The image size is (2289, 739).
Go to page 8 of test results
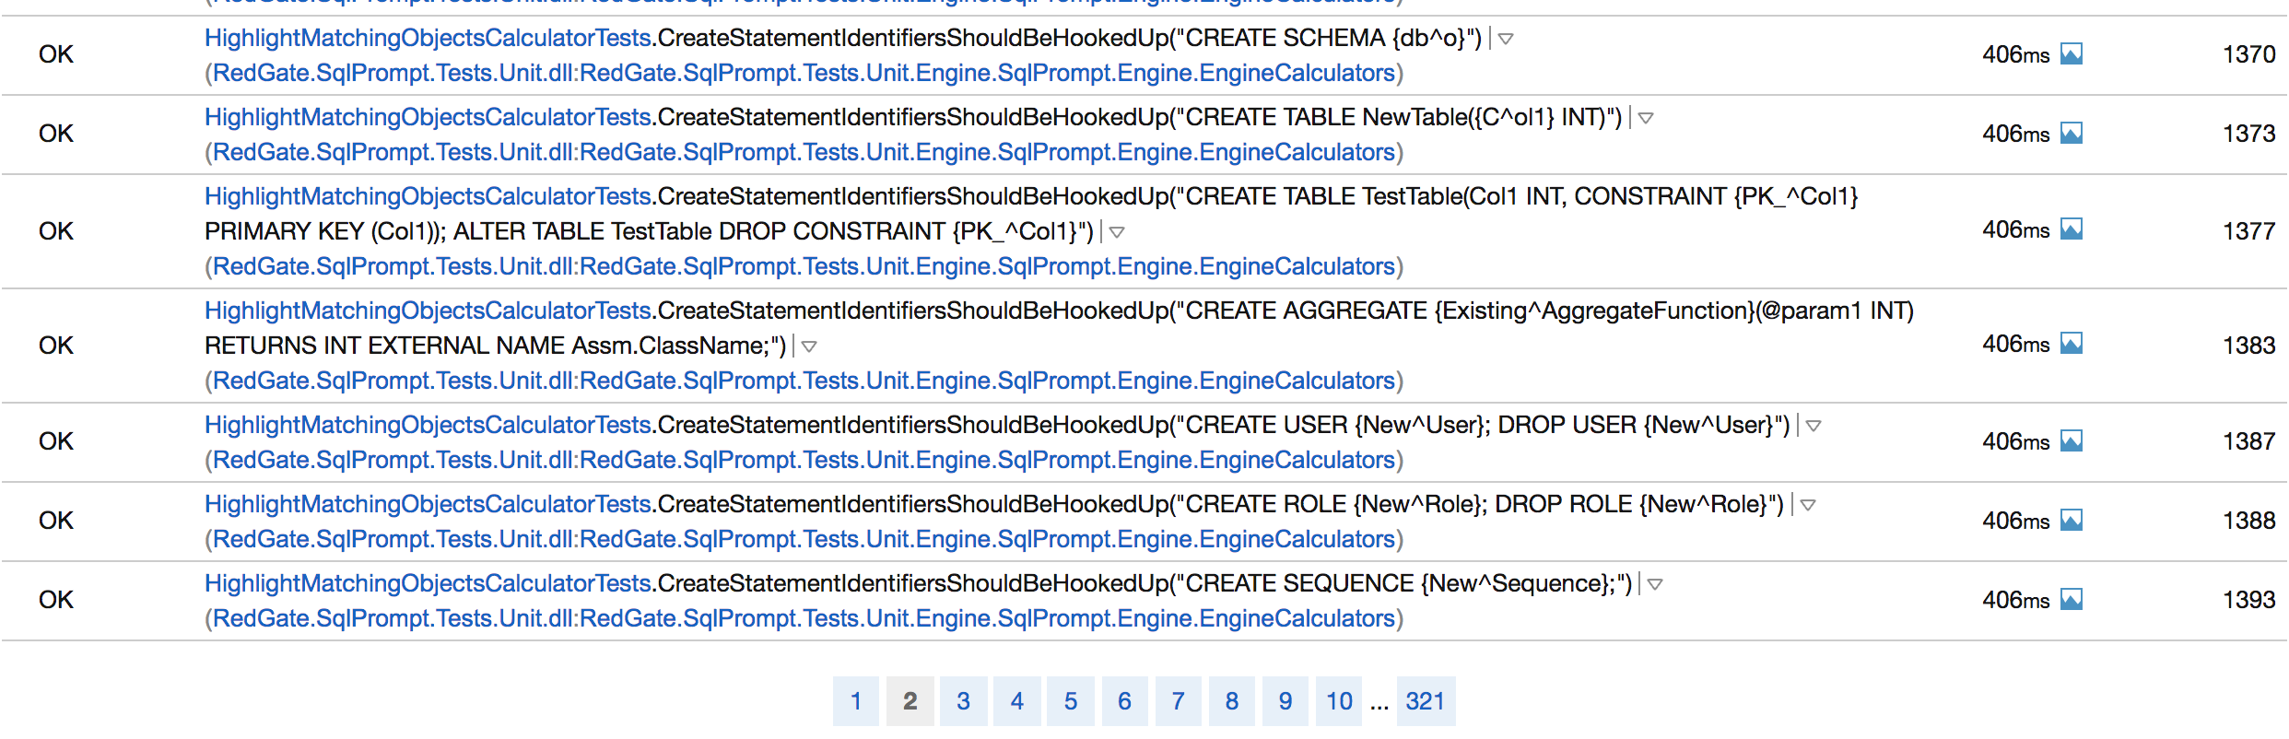[1232, 702]
